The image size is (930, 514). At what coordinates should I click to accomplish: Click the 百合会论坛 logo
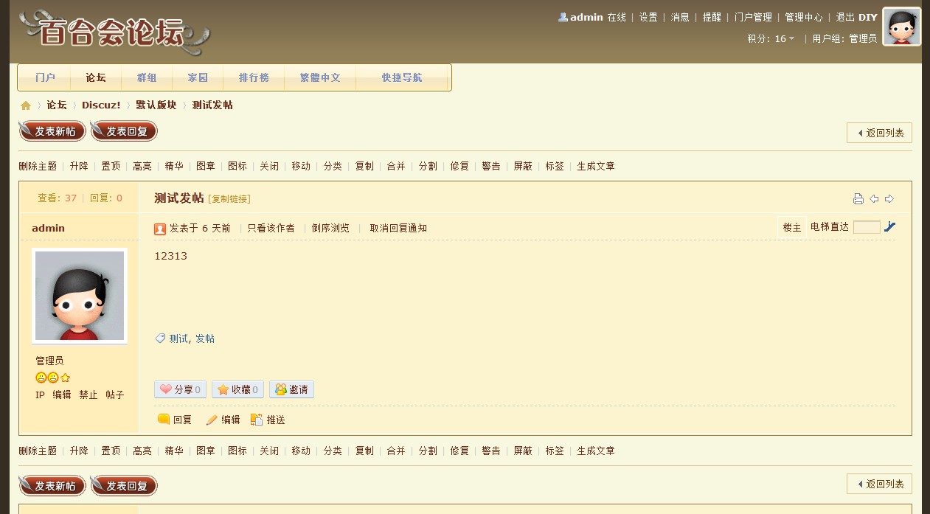[114, 32]
